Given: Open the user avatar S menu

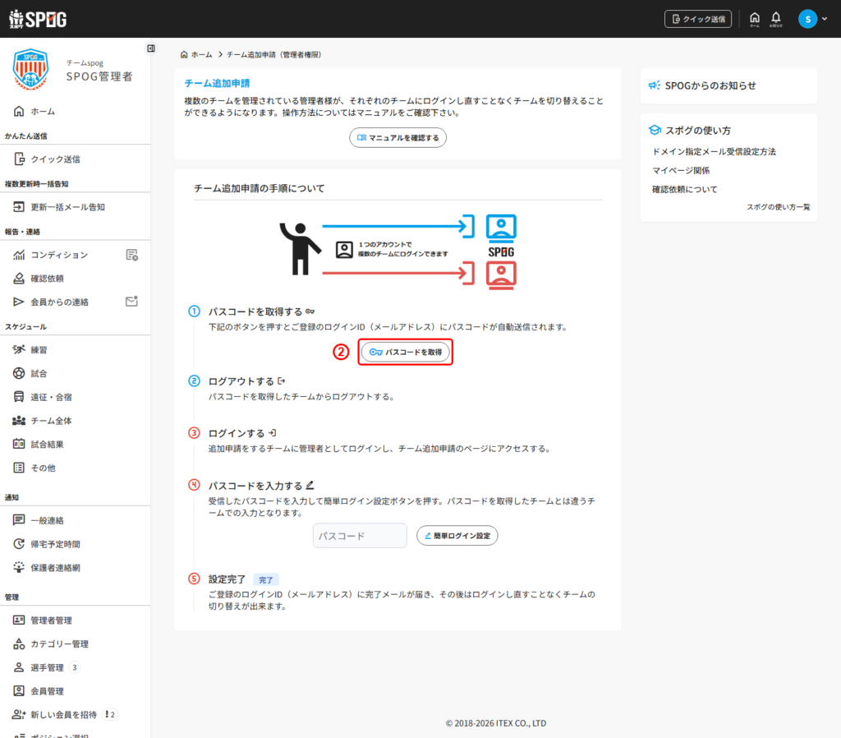Looking at the screenshot, I should [812, 19].
